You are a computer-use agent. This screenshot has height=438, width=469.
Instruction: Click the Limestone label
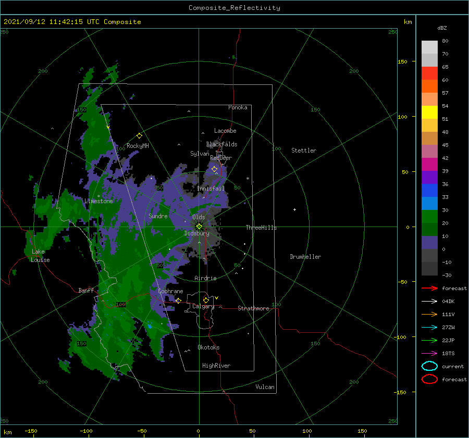pos(98,201)
